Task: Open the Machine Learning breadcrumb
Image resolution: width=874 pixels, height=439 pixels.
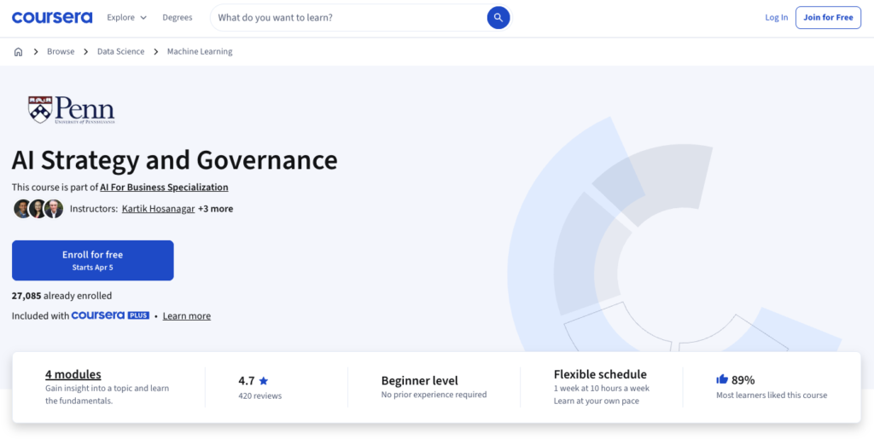Action: point(200,52)
